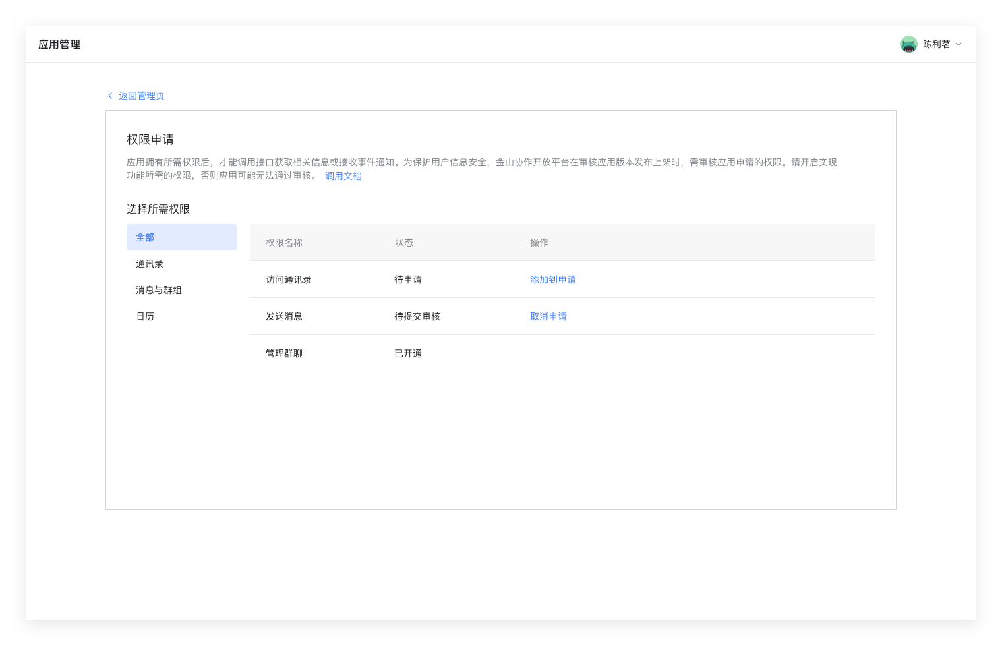1002x646 pixels.
Task: Click the 发送消息 permission name
Action: [x=284, y=316]
